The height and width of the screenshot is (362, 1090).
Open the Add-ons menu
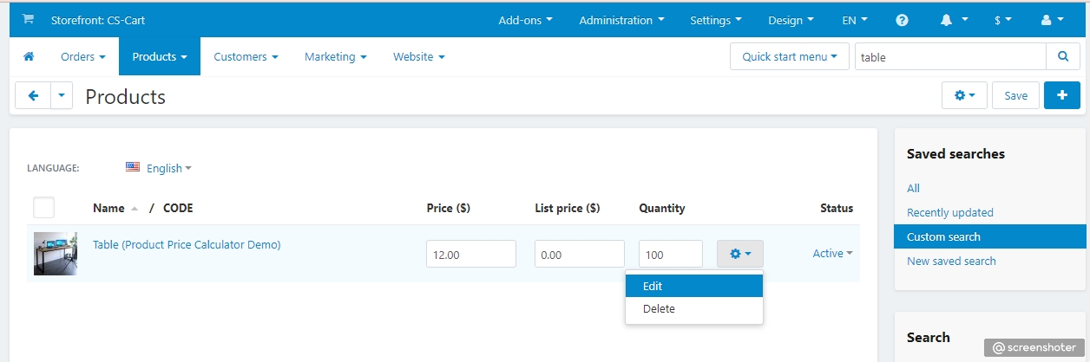click(x=525, y=20)
